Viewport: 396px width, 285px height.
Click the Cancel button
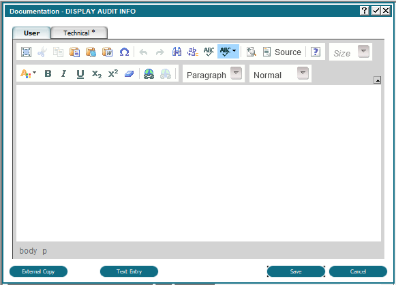click(358, 271)
